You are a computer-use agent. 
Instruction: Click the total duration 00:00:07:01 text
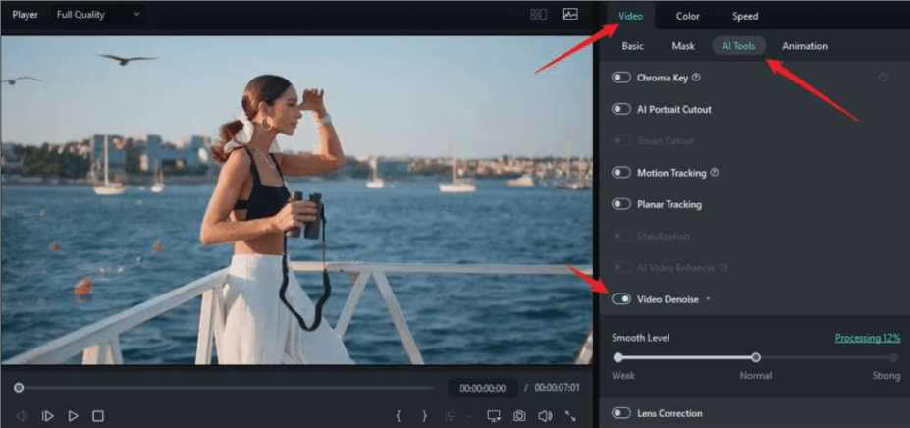[x=557, y=388]
